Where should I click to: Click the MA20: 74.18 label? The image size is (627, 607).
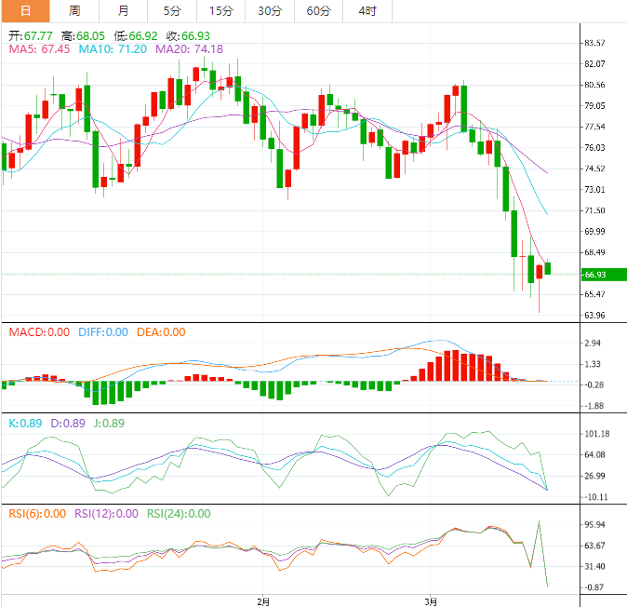(x=189, y=49)
